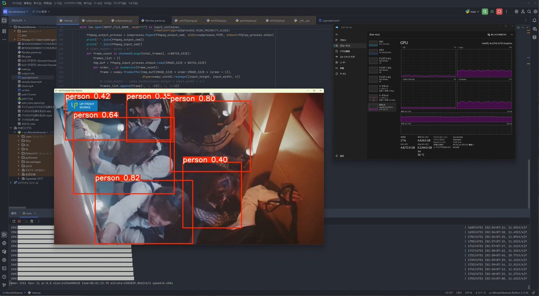Open more run options kebab in toolbar
The height and width of the screenshot is (296, 539).
pyautogui.click(x=506, y=11)
